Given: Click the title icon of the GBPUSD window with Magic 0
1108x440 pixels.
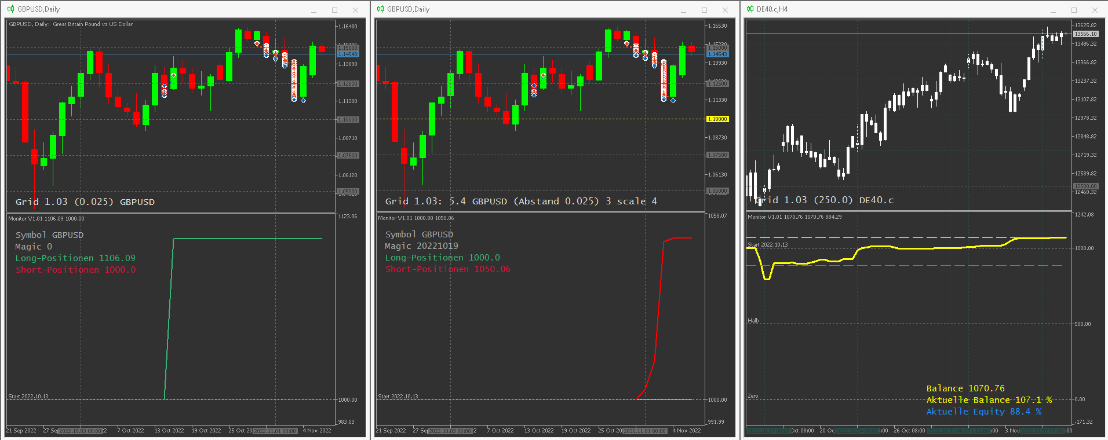Looking at the screenshot, I should coord(10,9).
